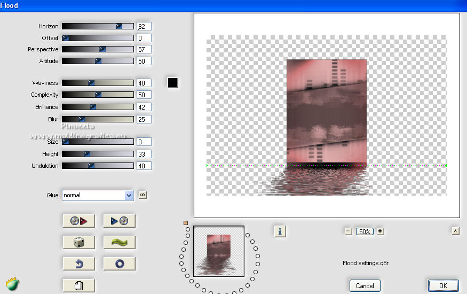467x294 pixels.
Task: Open the info button
Action: coord(280,231)
